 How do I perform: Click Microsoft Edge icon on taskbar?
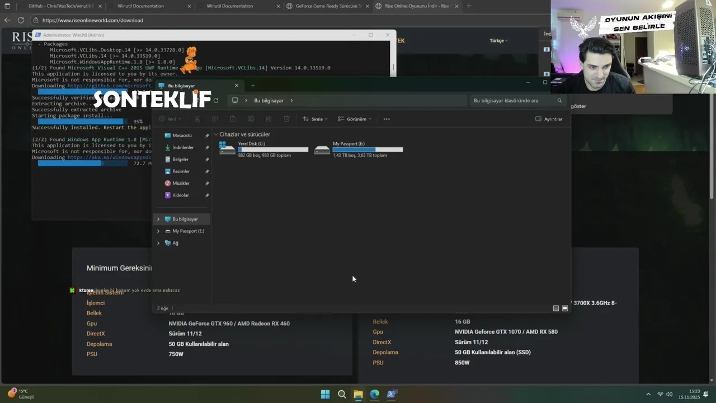[375, 394]
